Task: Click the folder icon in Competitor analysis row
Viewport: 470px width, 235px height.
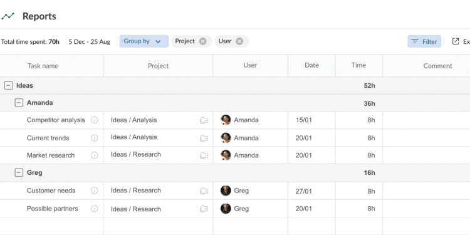Action: [x=204, y=120]
